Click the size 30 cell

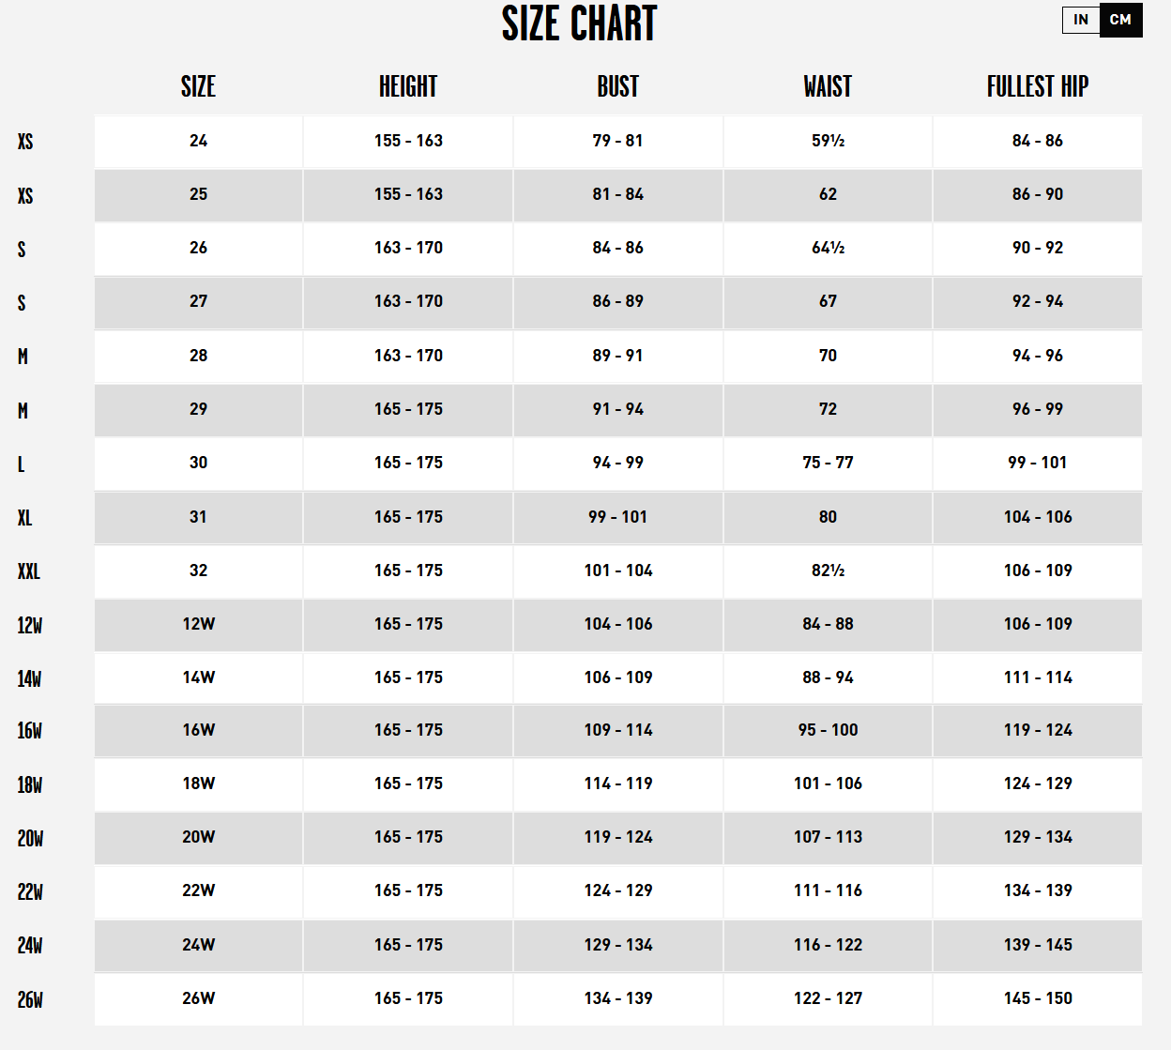[198, 463]
